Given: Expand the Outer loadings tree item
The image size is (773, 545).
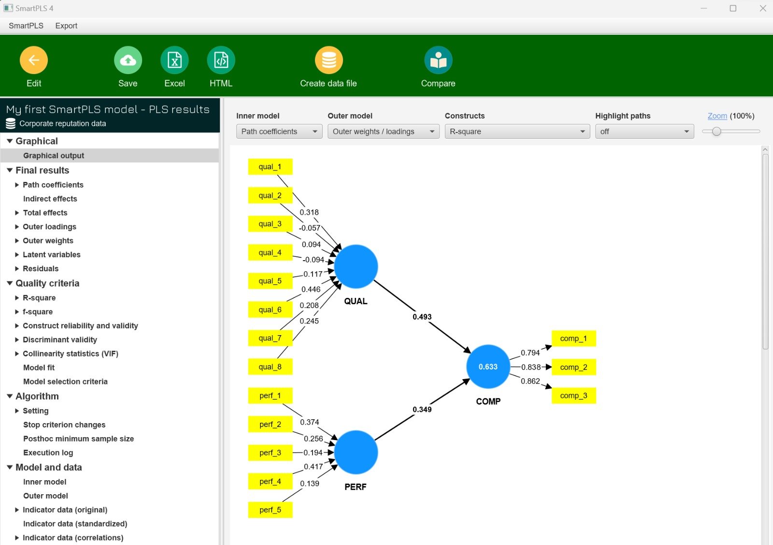Looking at the screenshot, I should click(x=17, y=227).
